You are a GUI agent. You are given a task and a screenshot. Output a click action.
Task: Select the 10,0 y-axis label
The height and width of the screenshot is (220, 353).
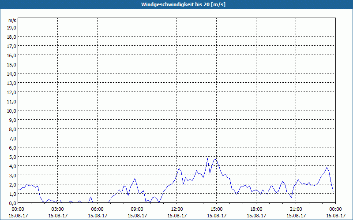pos(12,111)
